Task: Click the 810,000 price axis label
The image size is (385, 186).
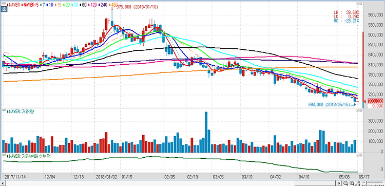Action: click(x=375, y=65)
